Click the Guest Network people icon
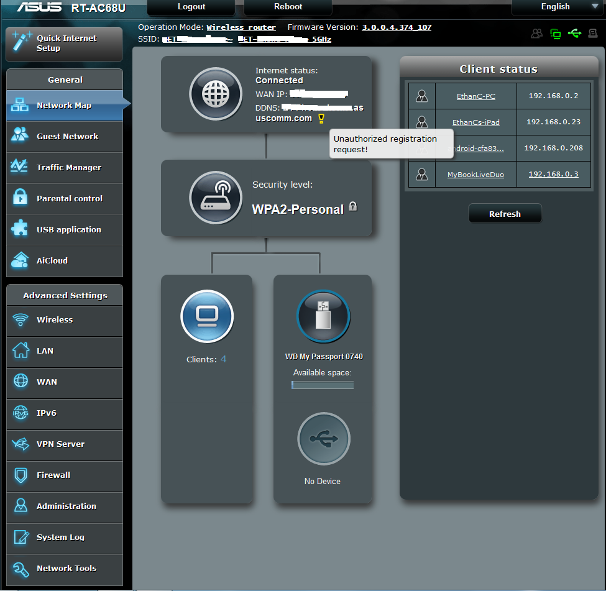The image size is (606, 591). pos(20,135)
